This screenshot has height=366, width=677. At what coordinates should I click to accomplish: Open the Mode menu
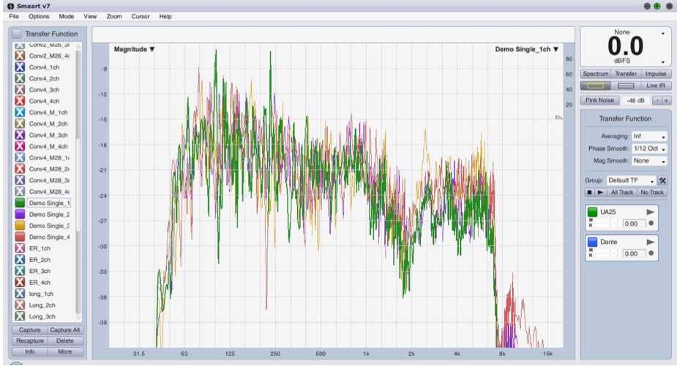pyautogui.click(x=67, y=16)
